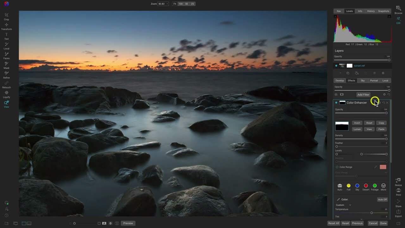
Task: Click the add layer plus icon
Action: 340,73
